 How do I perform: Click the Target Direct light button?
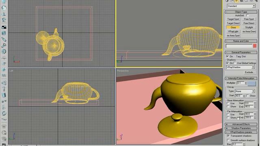click(x=233, y=24)
